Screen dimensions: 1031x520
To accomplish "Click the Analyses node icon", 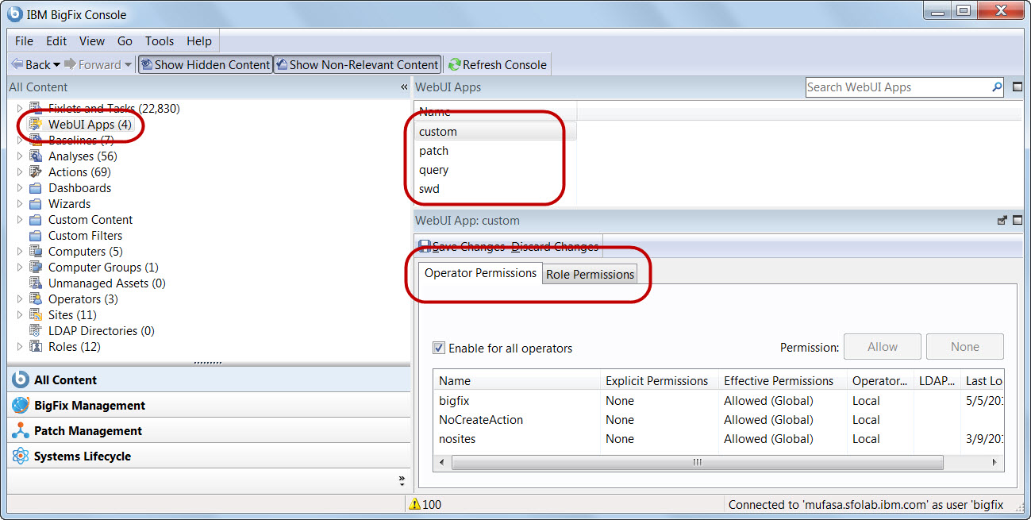I will click(x=35, y=156).
